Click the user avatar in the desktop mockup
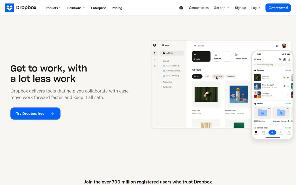This screenshot has width=296, height=185. tap(284, 46)
